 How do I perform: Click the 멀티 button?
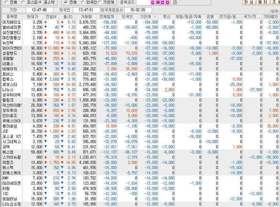pos(263,2)
